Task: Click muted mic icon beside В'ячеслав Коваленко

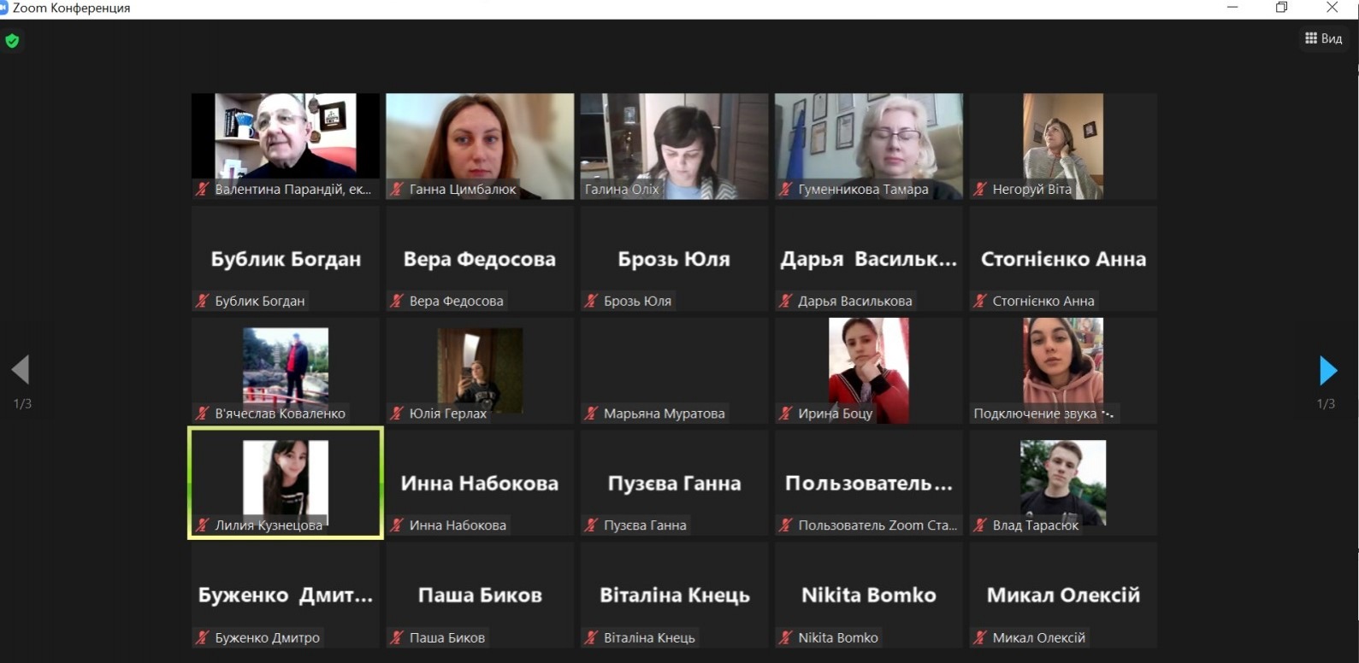Action: [203, 414]
